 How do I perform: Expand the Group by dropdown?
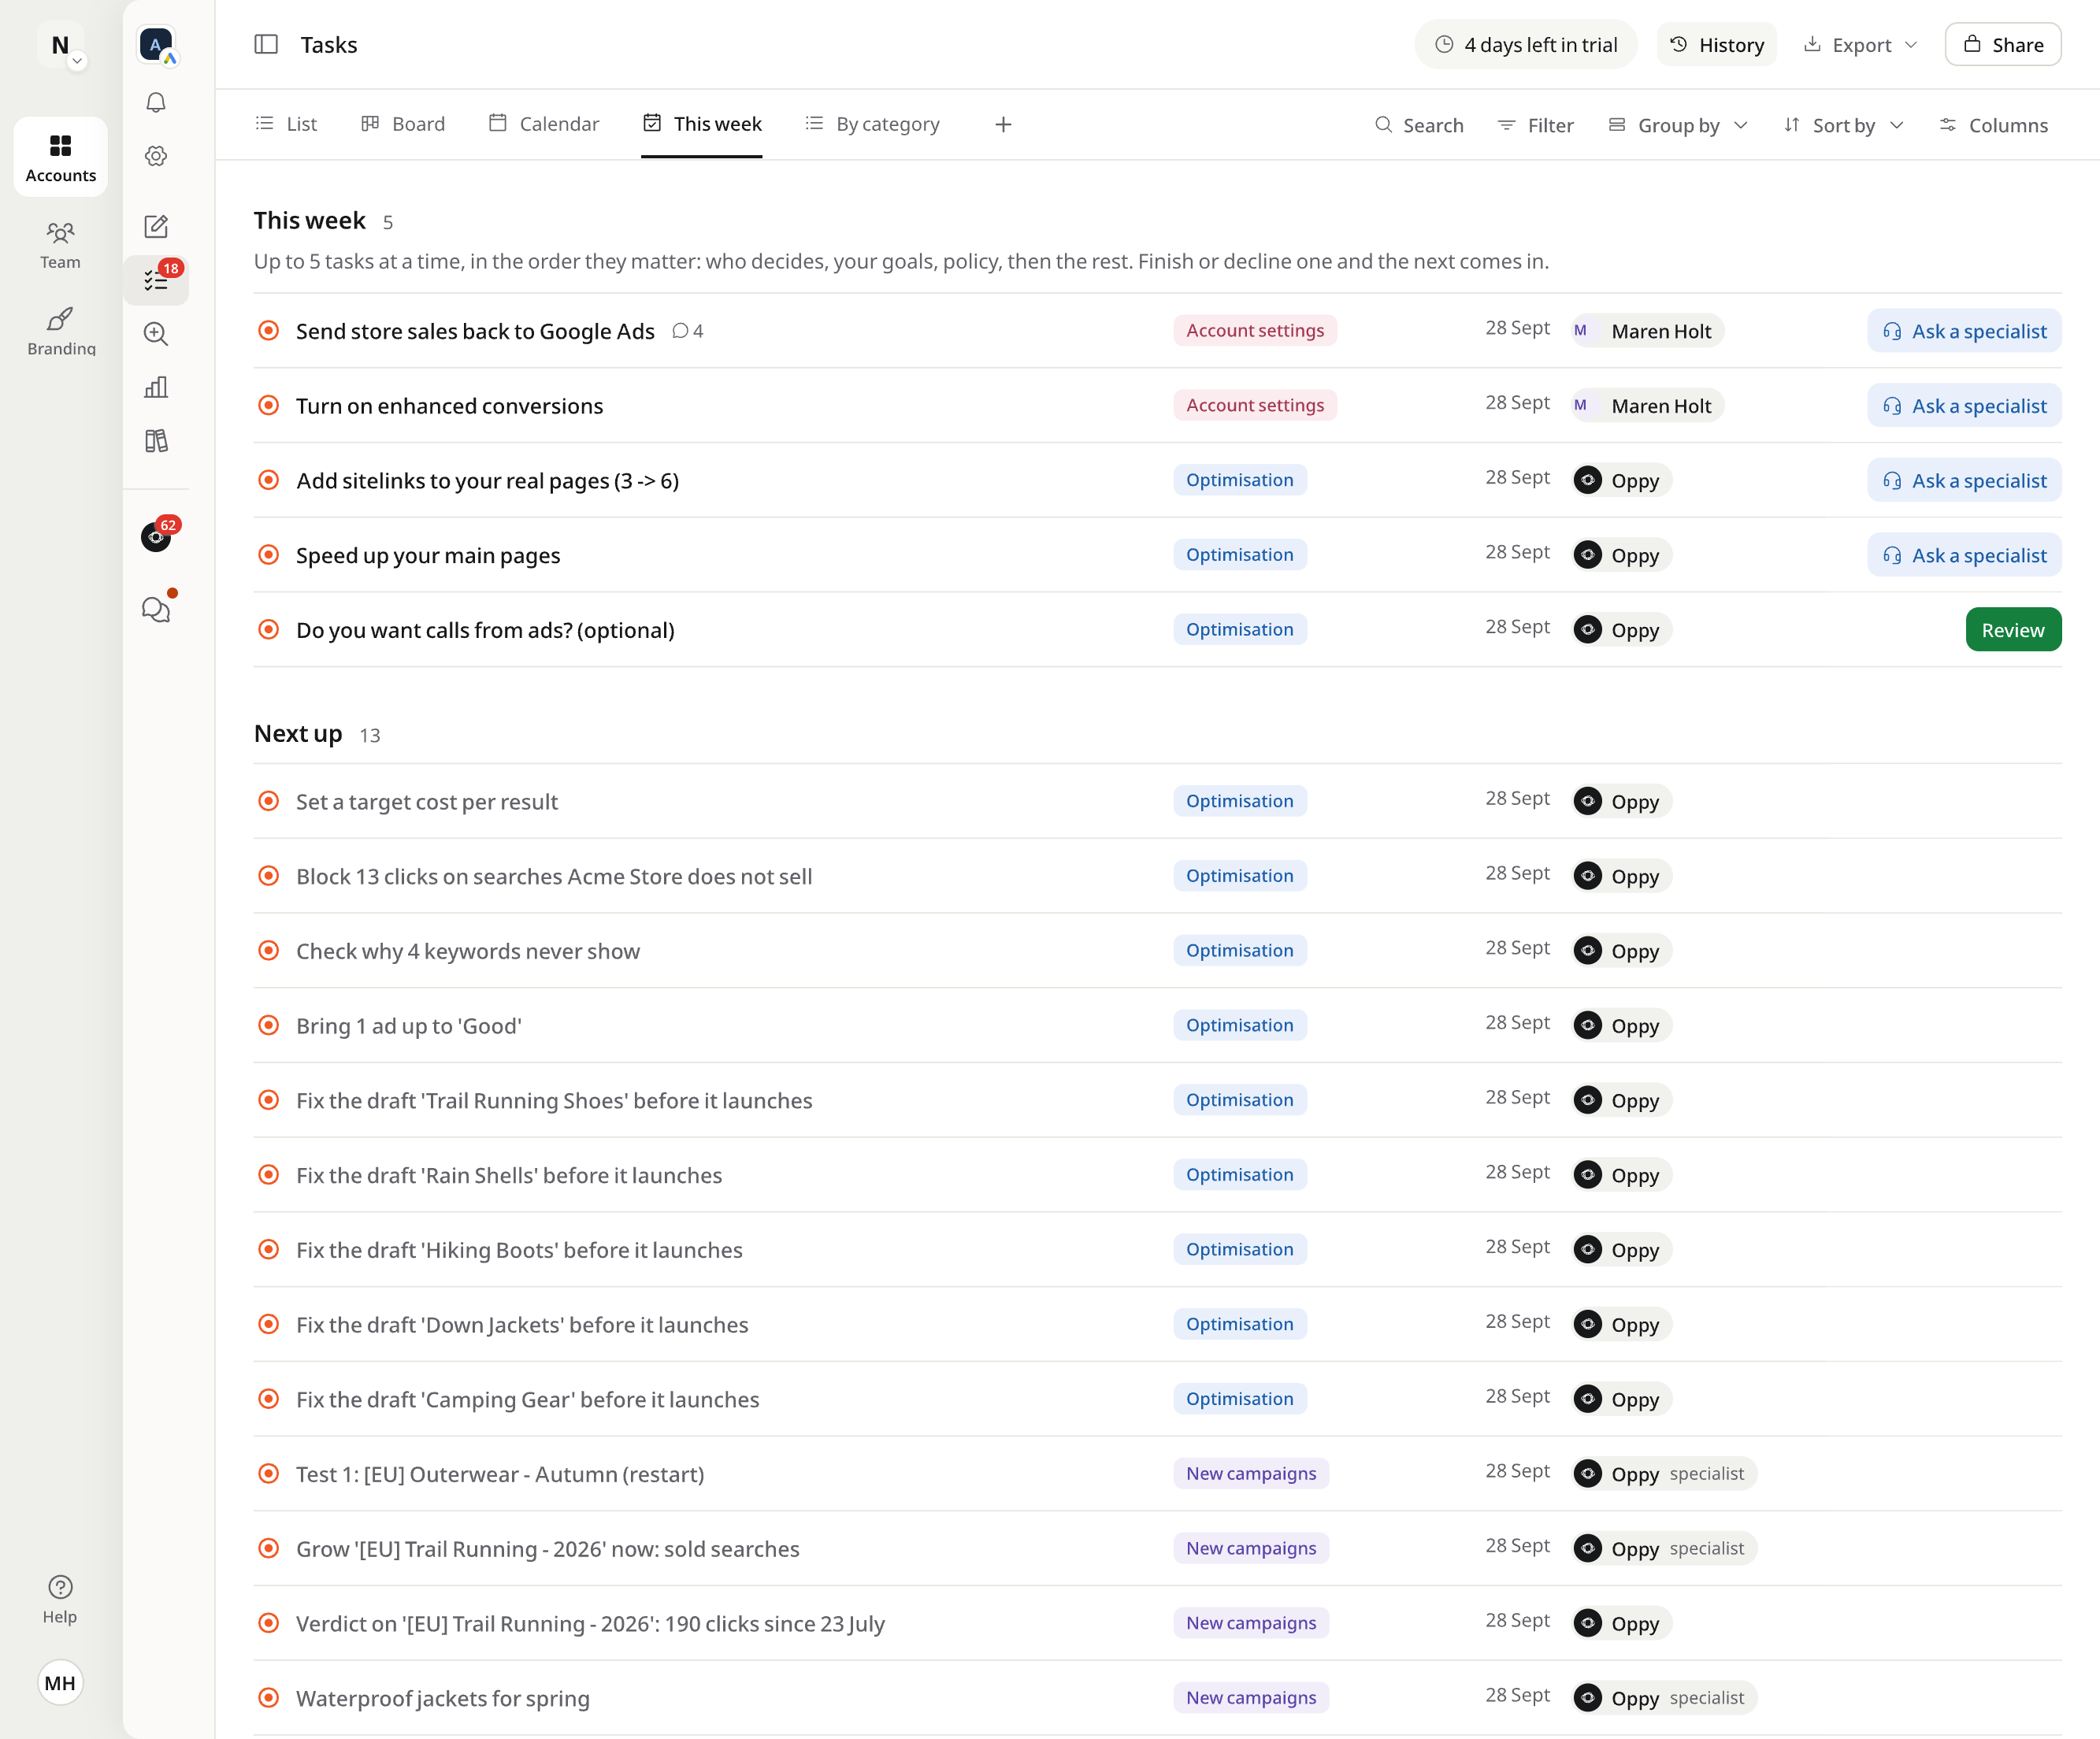click(1678, 125)
